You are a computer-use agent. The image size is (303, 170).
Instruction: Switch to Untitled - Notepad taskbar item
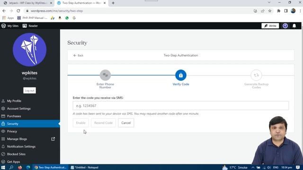click(85, 167)
